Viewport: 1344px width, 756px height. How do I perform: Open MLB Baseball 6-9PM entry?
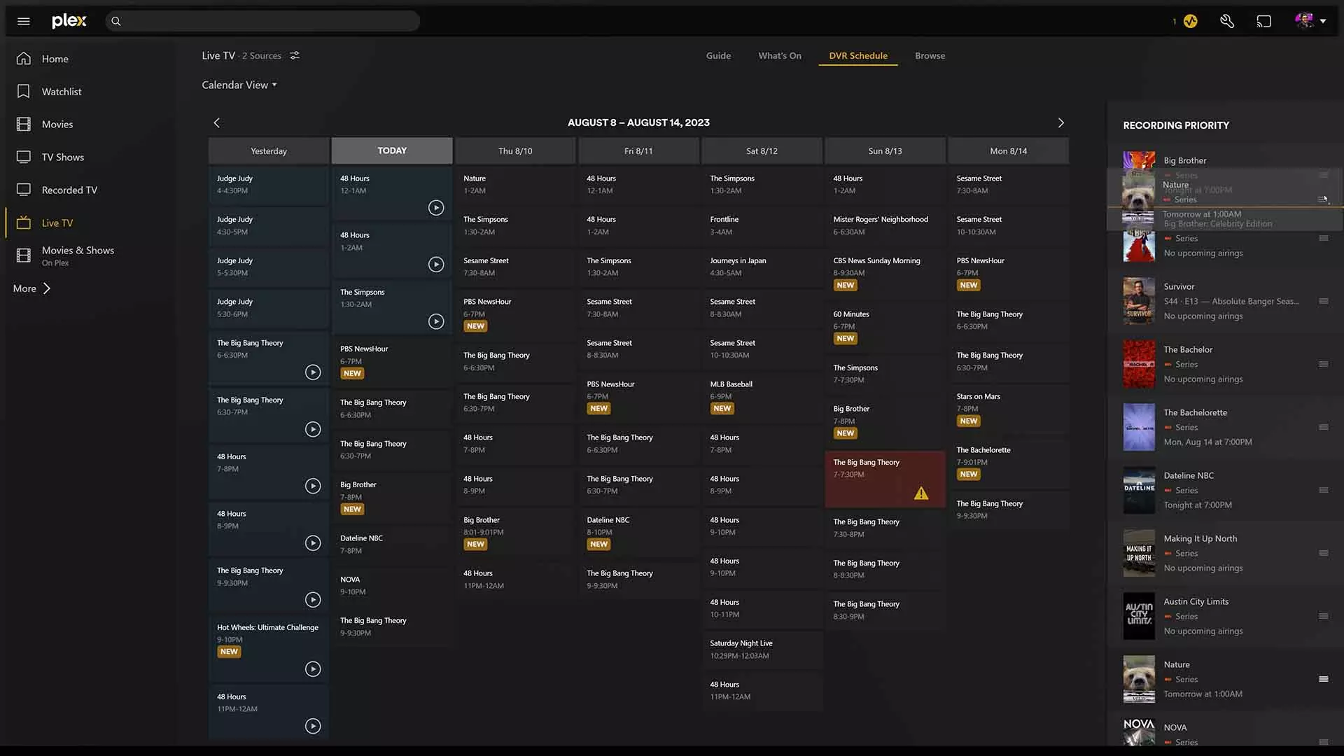point(762,398)
